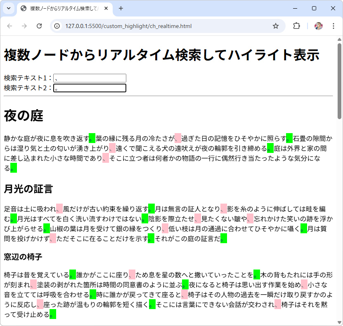Viewport: 343px width, 326px height.
Task: Open the Chrome profile avatar
Action: point(318,26)
